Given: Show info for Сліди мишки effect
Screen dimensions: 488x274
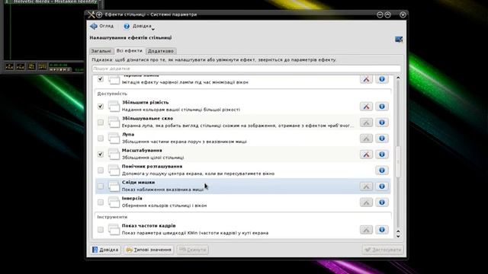Looking at the screenshot, I should coord(381,186).
